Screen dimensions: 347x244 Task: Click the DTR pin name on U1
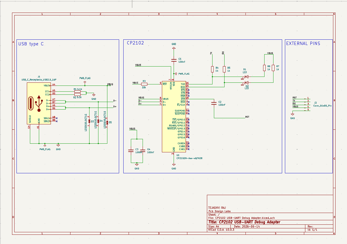pos(183,99)
